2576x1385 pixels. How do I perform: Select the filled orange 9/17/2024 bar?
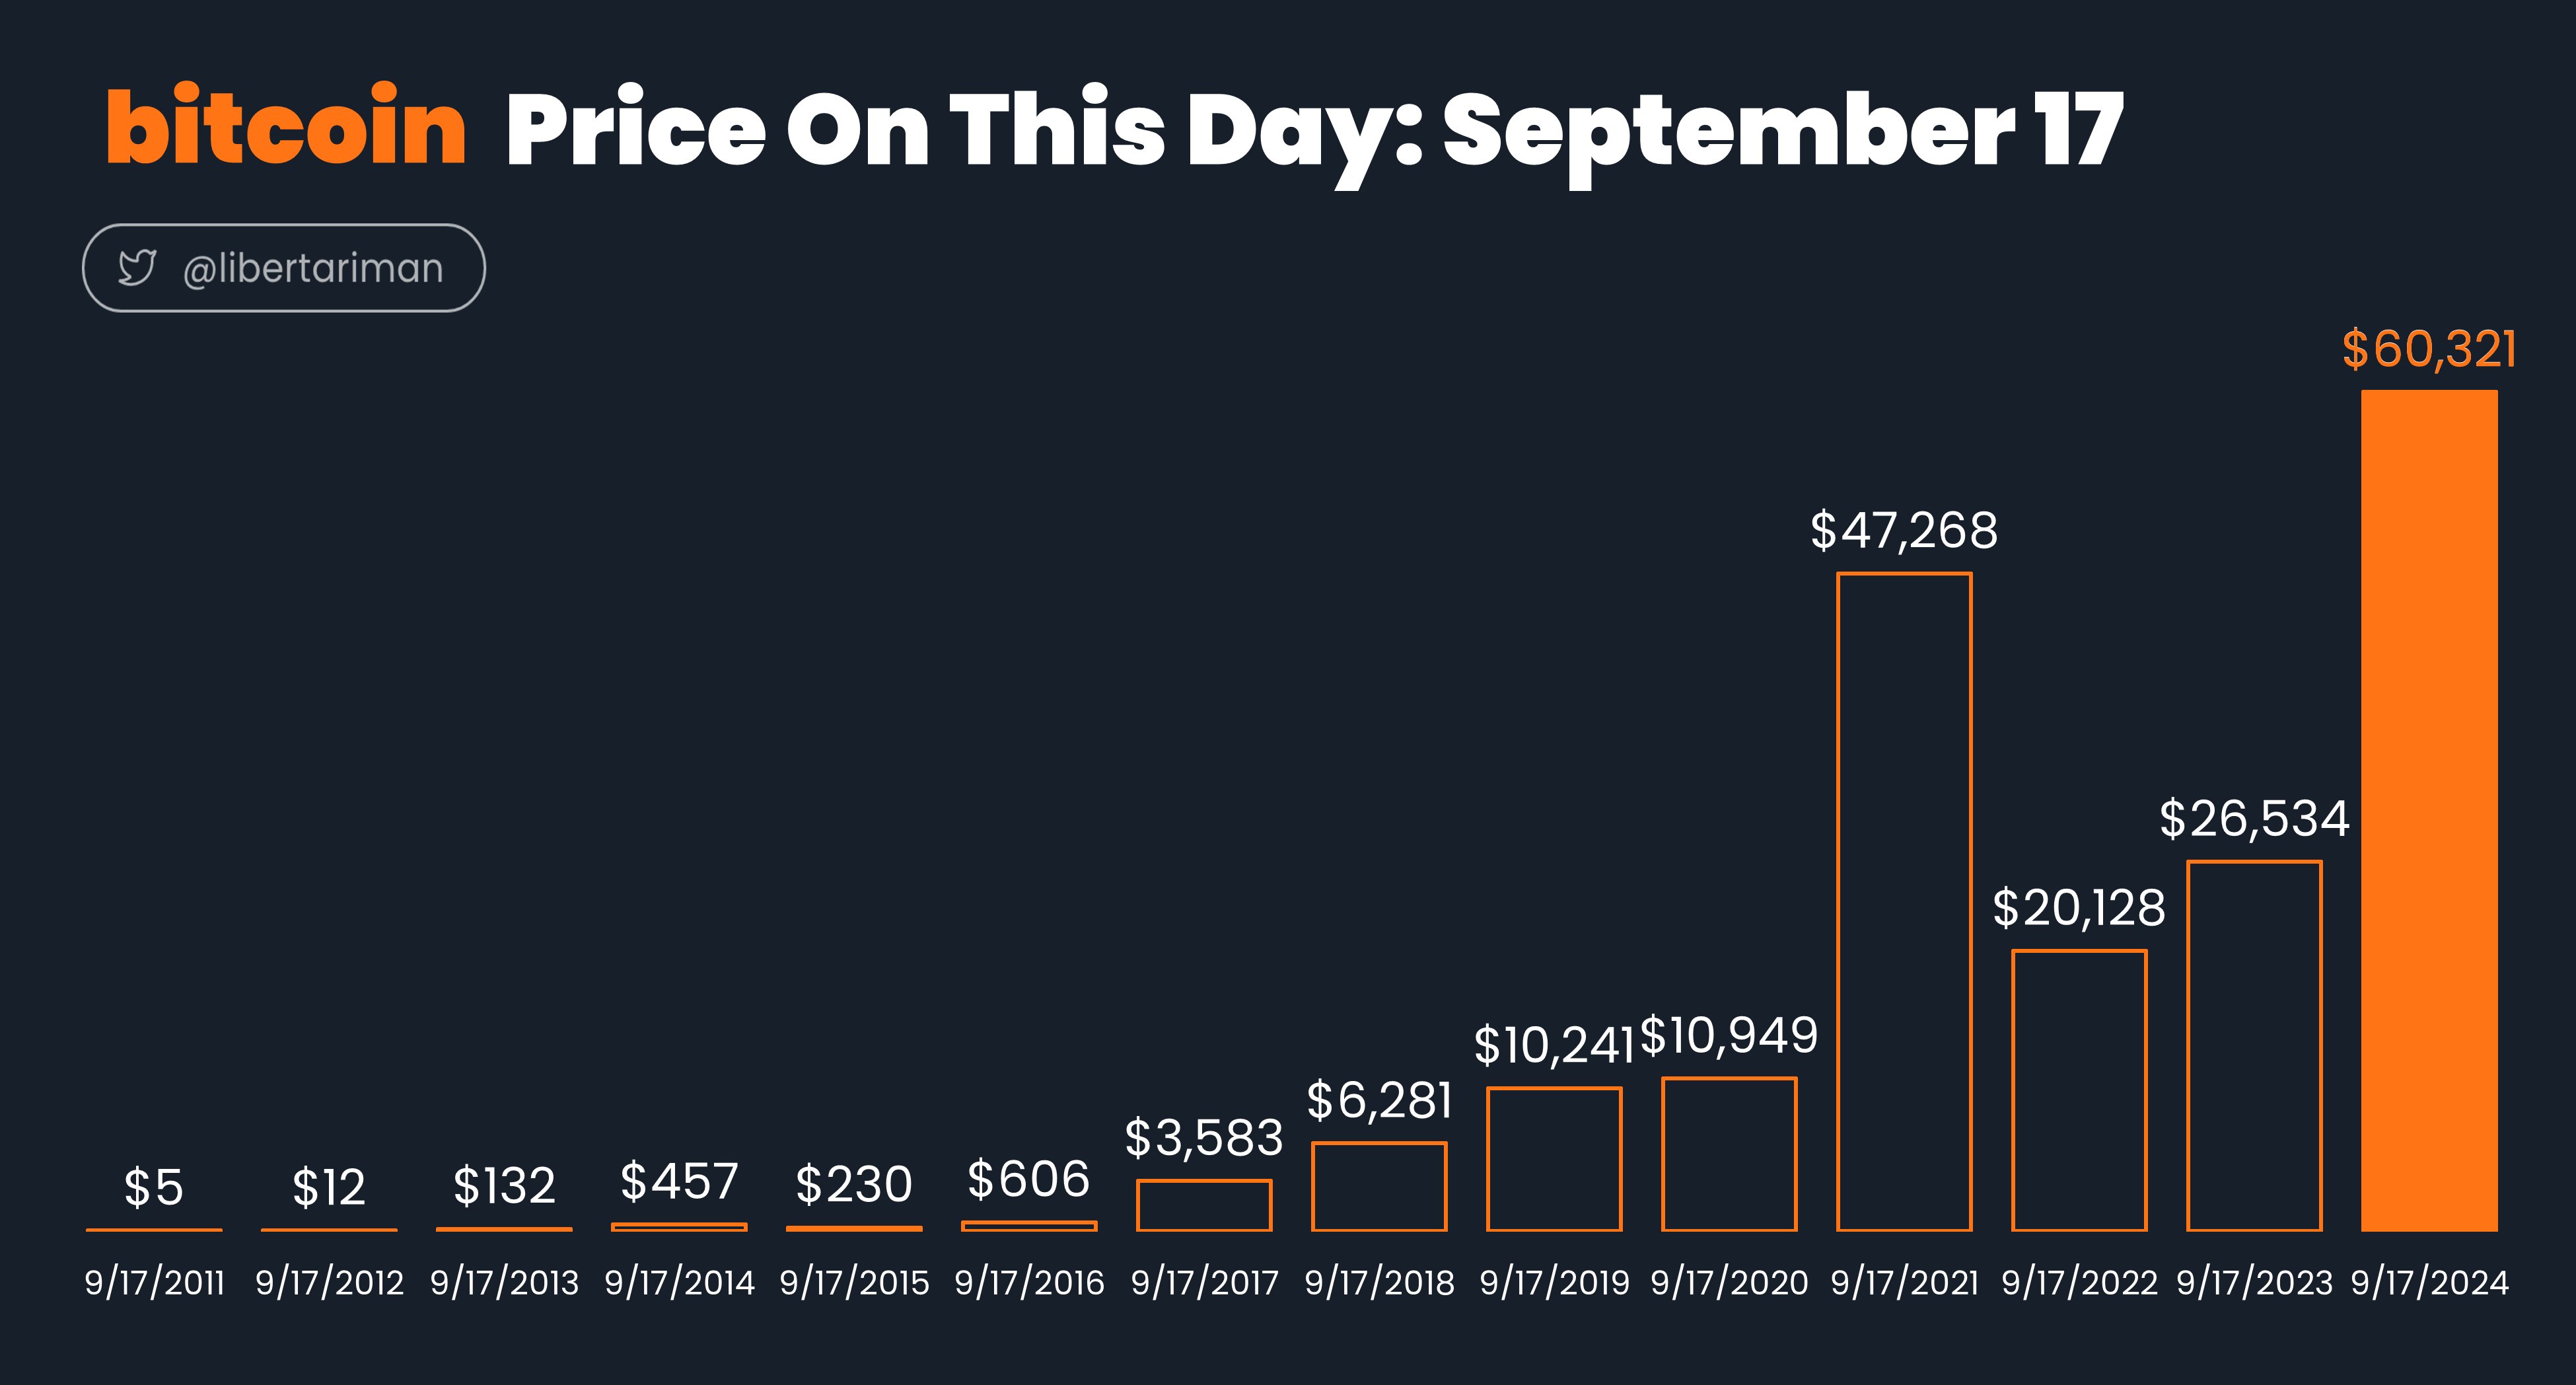point(2429,811)
